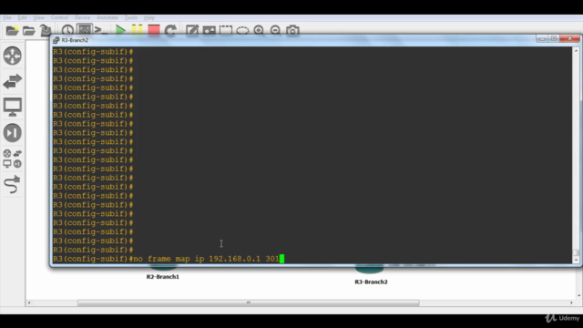Viewport: 583px width, 328px height.
Task: Open the View menu
Action: [38, 17]
